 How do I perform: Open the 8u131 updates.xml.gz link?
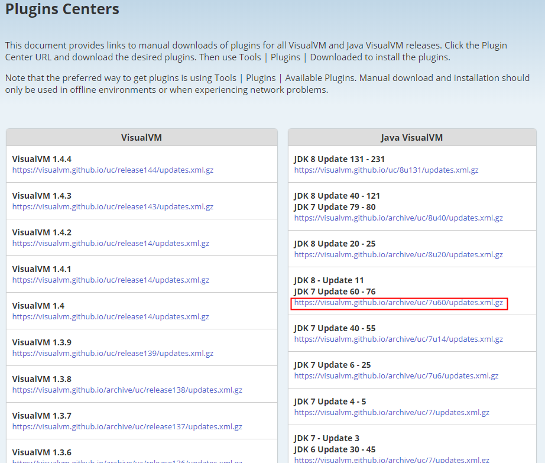point(386,170)
